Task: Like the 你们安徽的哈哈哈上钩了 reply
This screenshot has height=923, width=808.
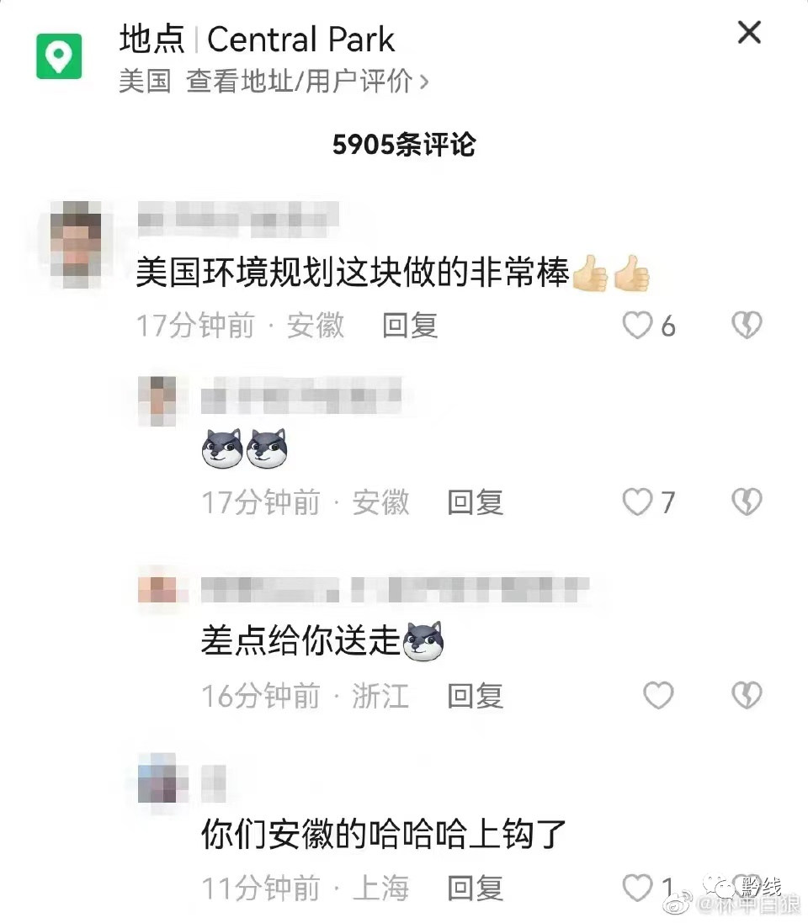Action: click(637, 888)
